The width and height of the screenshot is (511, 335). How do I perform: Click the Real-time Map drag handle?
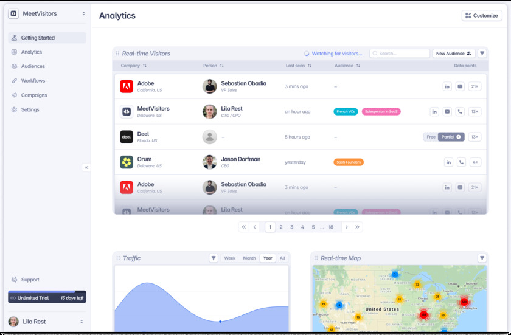pos(316,258)
